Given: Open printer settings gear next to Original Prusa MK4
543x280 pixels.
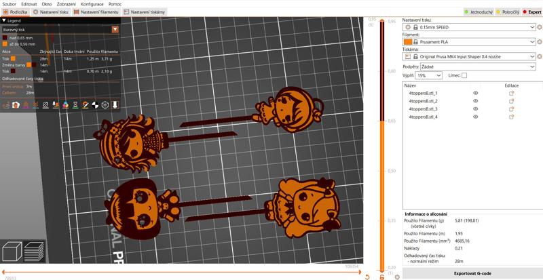Looking at the screenshot, I should [x=540, y=56].
